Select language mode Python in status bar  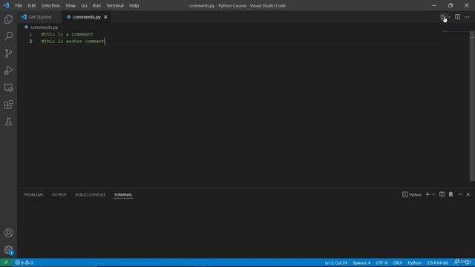point(414,263)
